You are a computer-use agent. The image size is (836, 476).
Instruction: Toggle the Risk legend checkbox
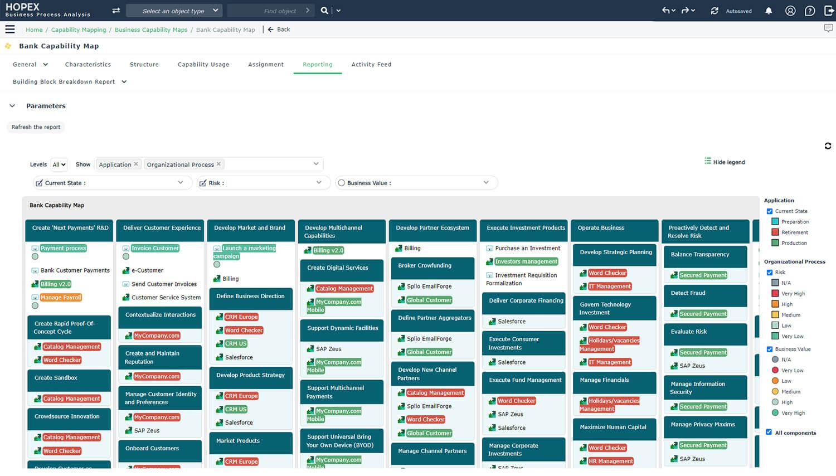tap(770, 273)
